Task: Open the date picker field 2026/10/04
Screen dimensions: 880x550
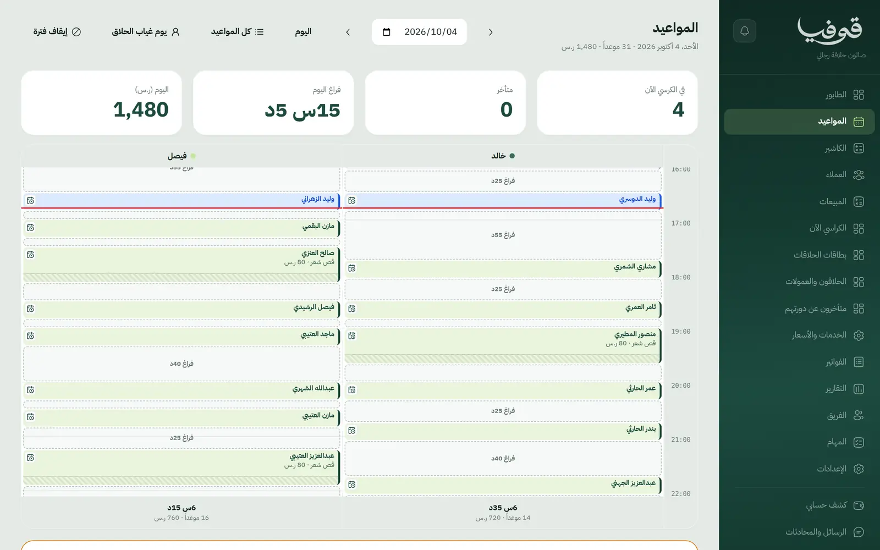Action: click(x=419, y=32)
